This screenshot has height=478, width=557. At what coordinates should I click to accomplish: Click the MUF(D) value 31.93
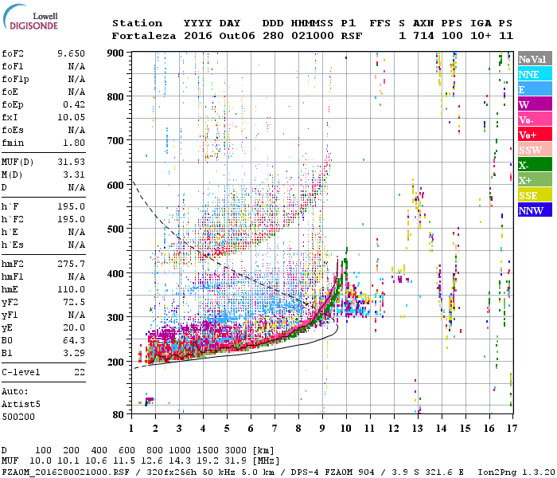71,162
